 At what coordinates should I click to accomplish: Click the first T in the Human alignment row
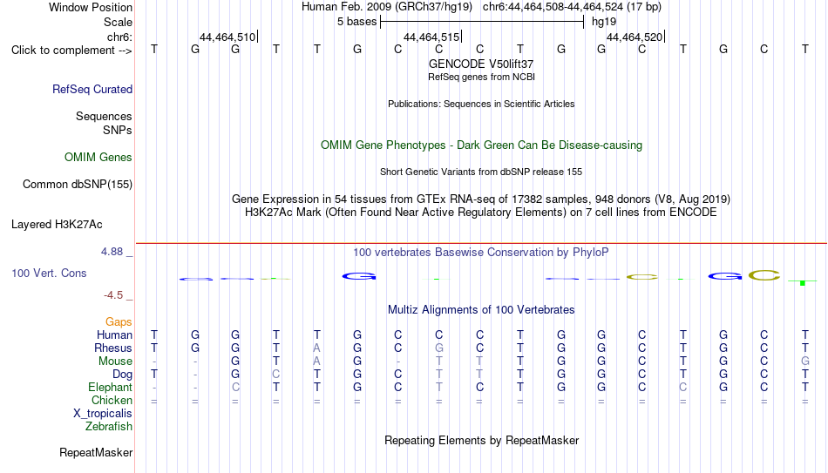(x=154, y=335)
